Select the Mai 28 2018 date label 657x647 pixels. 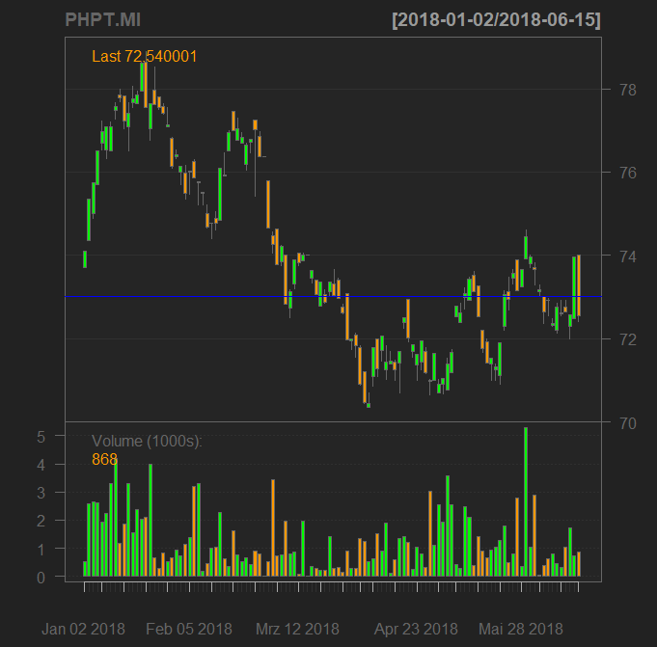(521, 629)
